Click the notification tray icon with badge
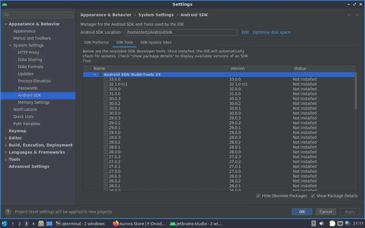 pos(347,223)
